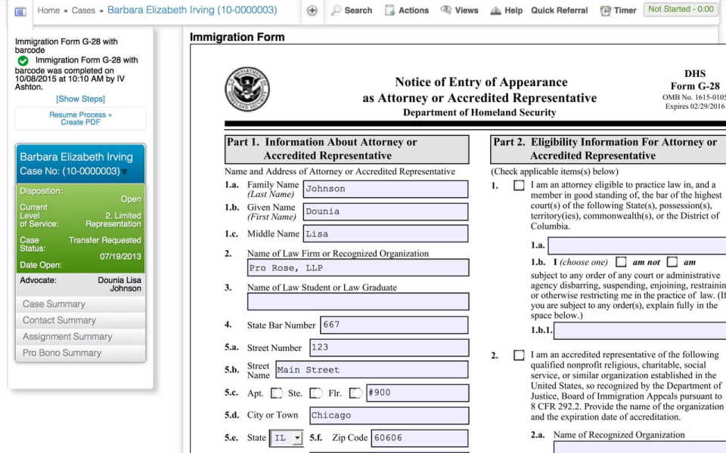Open the Actions icon in the toolbar
The width and height of the screenshot is (726, 453).
point(390,11)
